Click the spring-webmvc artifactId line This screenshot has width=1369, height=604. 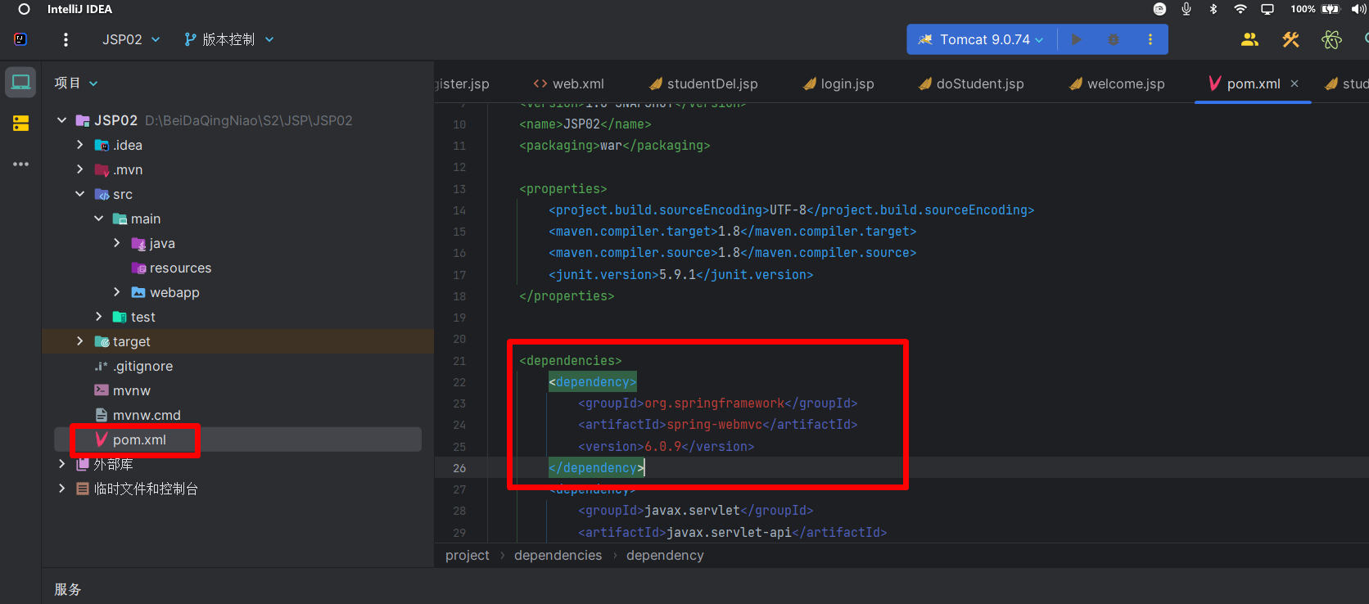(x=717, y=425)
